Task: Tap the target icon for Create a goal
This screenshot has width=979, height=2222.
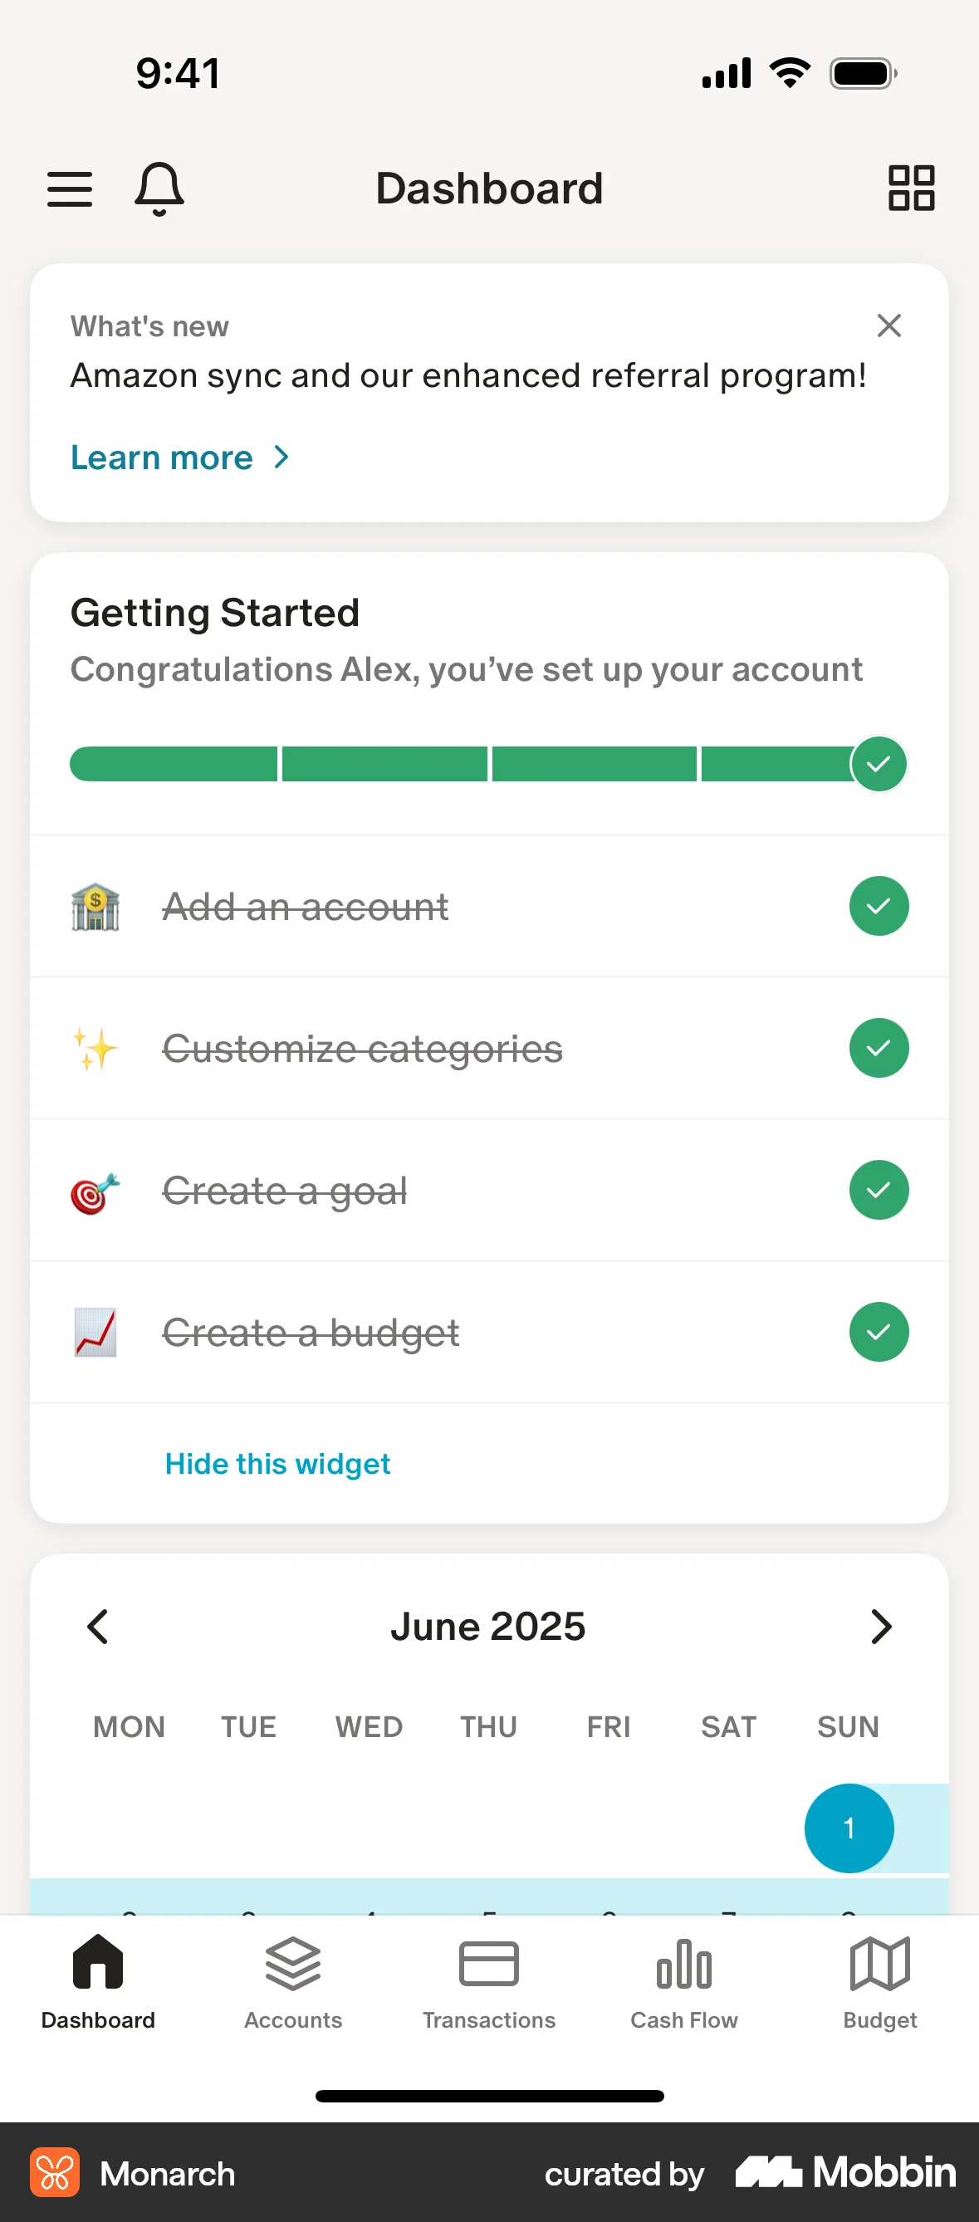Action: 95,1192
